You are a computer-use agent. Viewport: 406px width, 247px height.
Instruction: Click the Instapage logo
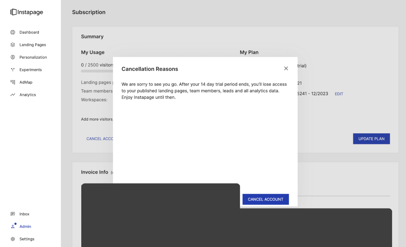[27, 12]
